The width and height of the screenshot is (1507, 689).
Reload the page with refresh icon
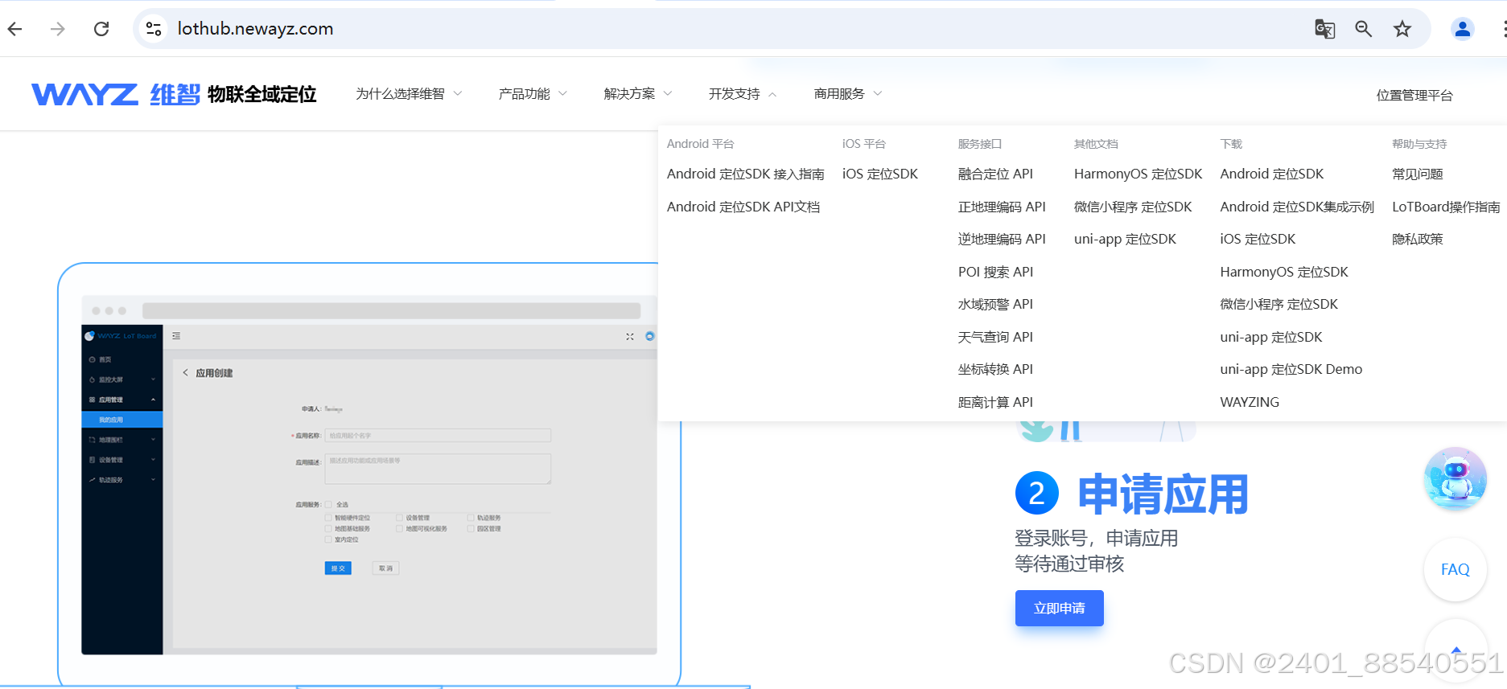pos(101,29)
